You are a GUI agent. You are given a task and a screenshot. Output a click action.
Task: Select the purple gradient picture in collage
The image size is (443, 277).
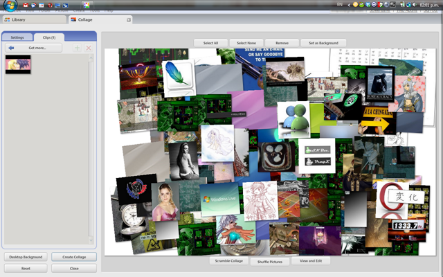coord(253,110)
